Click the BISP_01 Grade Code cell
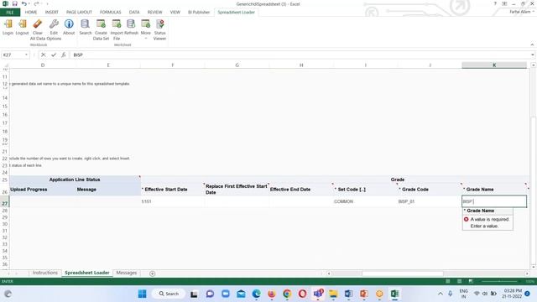Viewport: 537px width, 302px height. coord(430,201)
